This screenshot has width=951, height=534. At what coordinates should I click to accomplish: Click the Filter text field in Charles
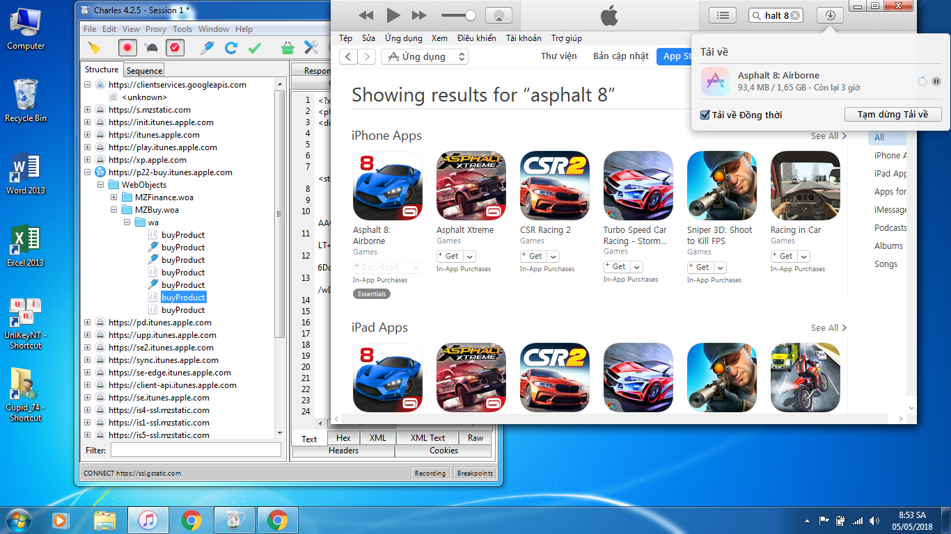tap(194, 451)
